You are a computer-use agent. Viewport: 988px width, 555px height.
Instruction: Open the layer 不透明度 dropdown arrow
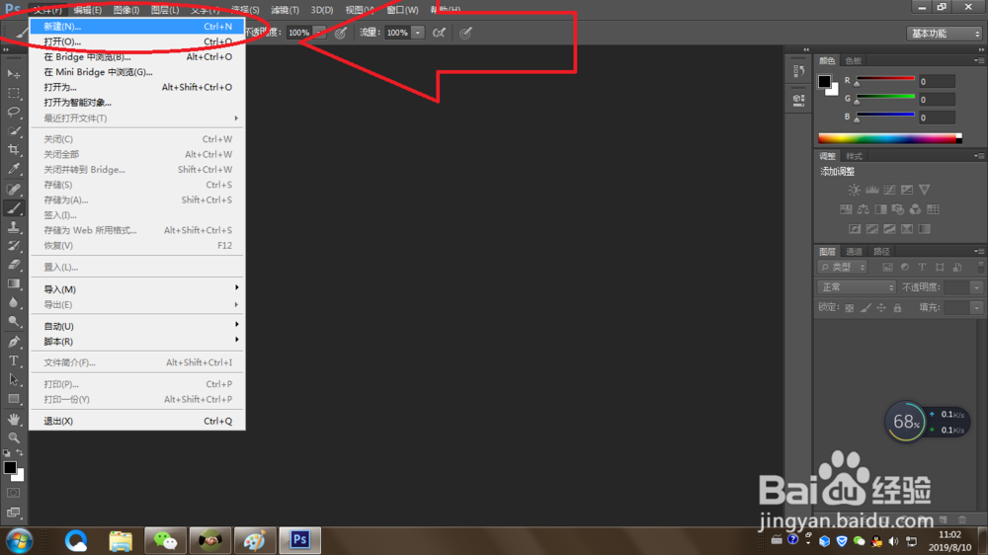click(976, 287)
